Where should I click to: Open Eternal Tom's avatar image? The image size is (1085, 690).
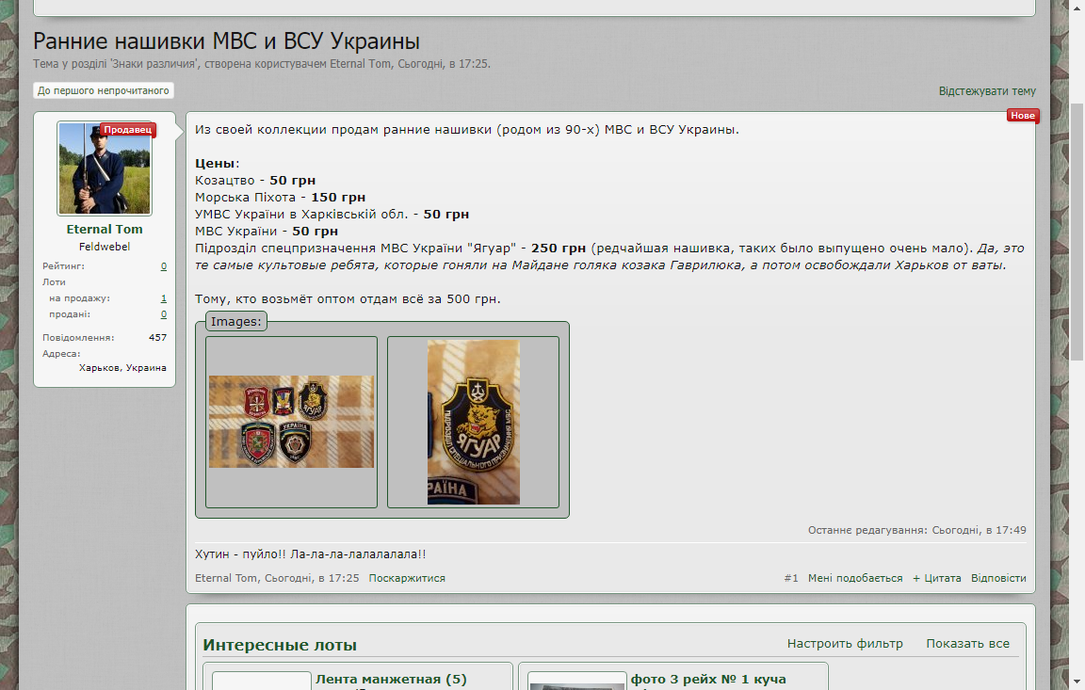[105, 168]
